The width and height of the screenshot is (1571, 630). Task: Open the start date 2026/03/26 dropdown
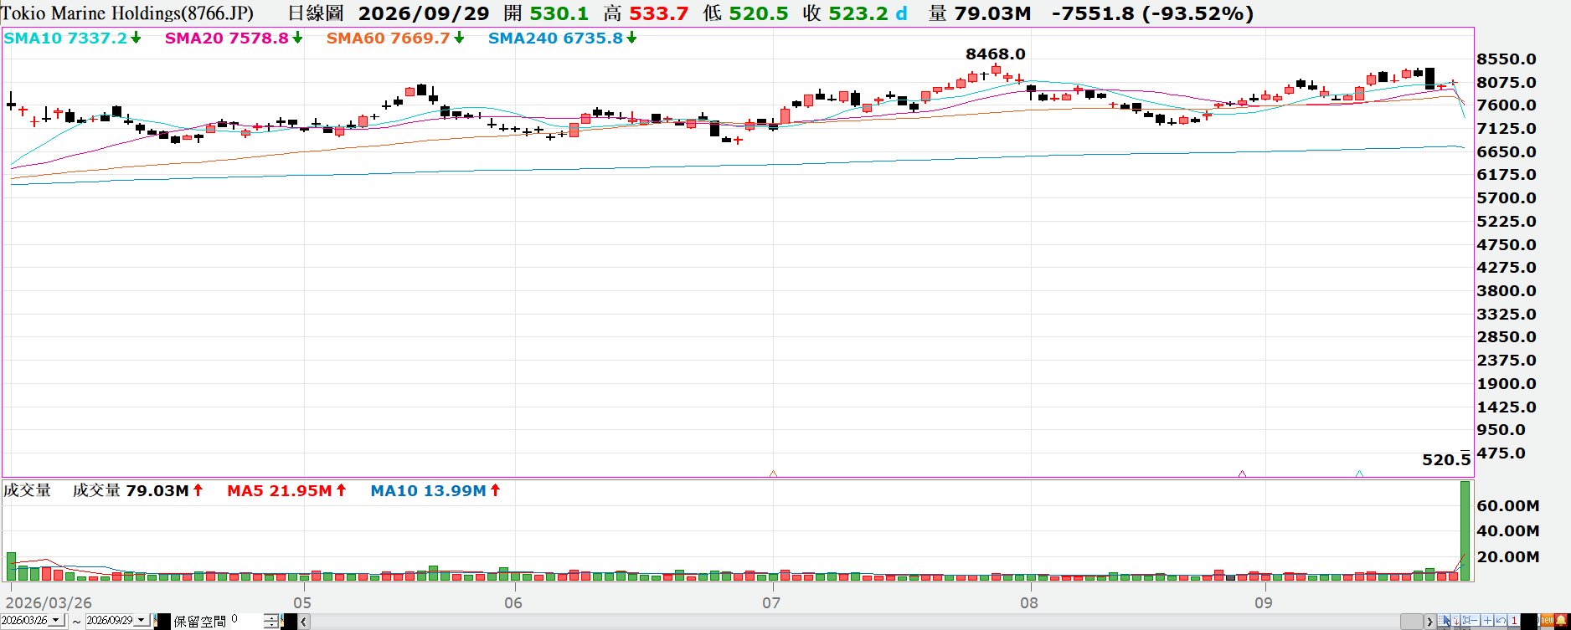pyautogui.click(x=55, y=620)
